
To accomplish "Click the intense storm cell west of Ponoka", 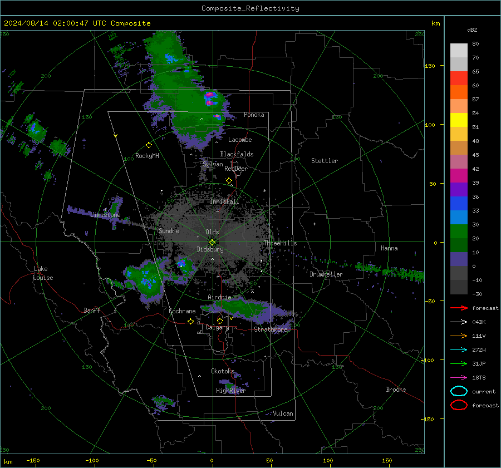I will (209, 98).
